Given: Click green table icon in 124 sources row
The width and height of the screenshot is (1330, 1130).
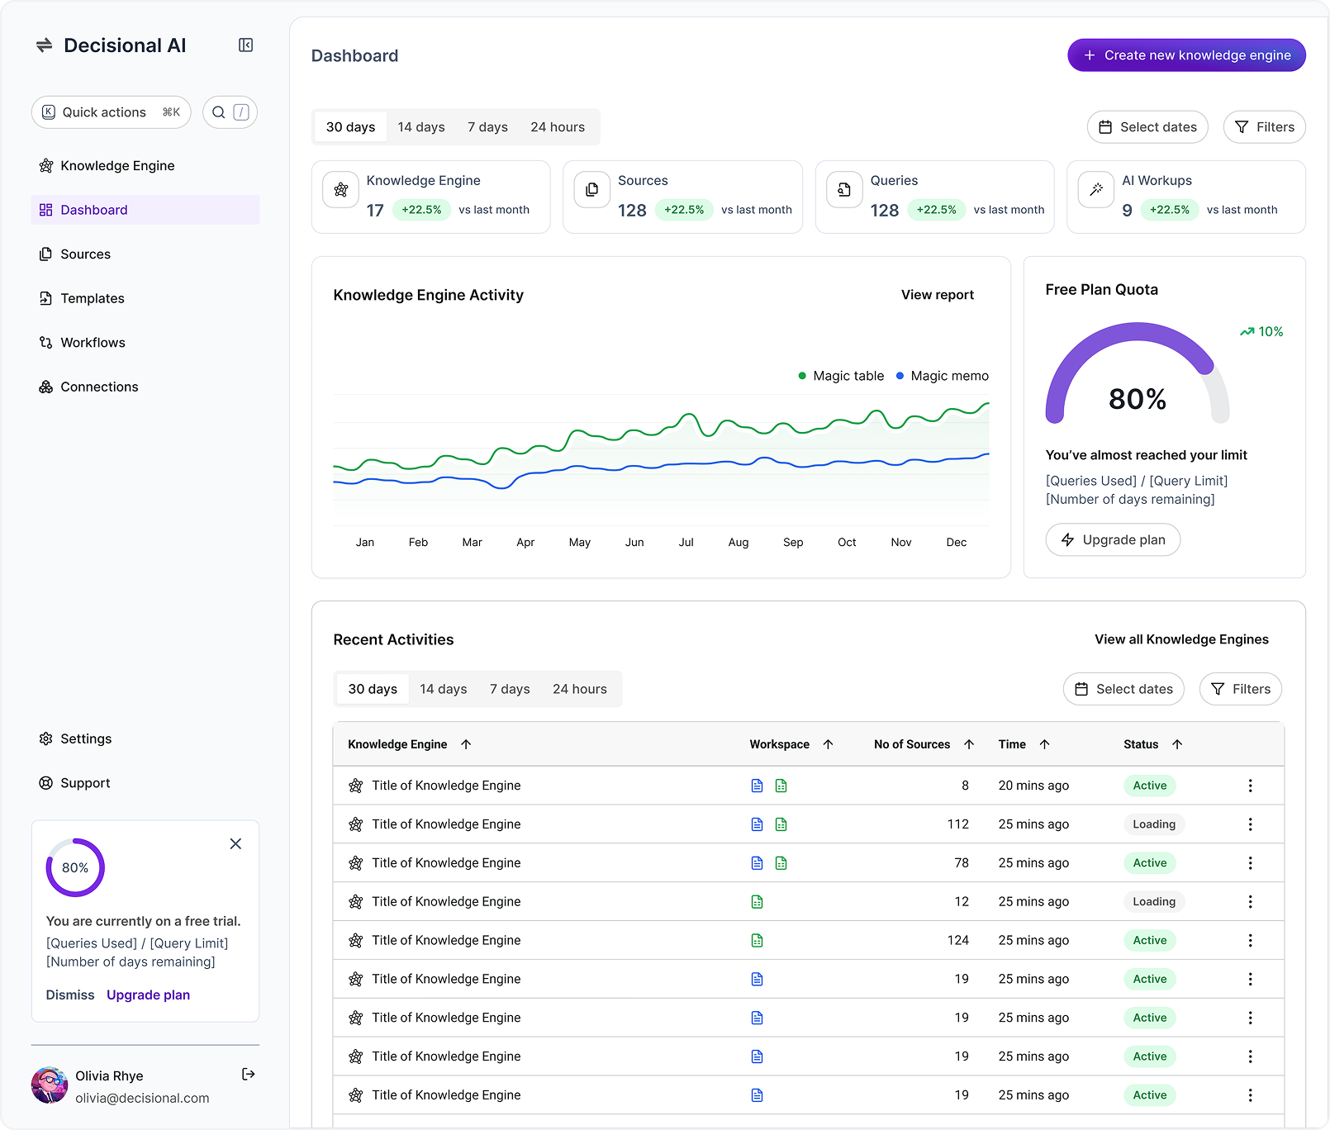Looking at the screenshot, I should point(757,940).
